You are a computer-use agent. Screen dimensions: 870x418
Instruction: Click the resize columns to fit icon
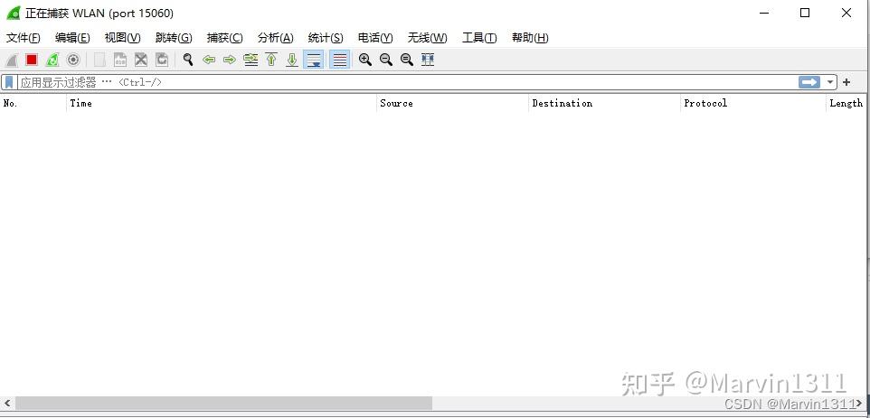pos(428,60)
